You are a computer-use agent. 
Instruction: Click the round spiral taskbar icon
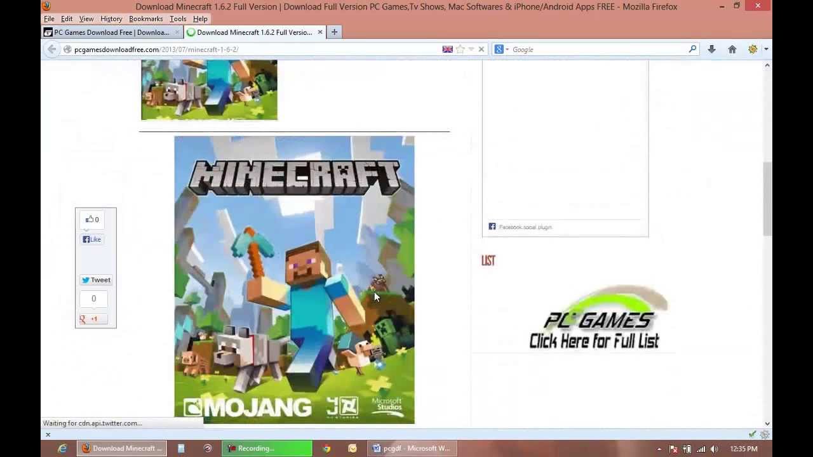(208, 448)
